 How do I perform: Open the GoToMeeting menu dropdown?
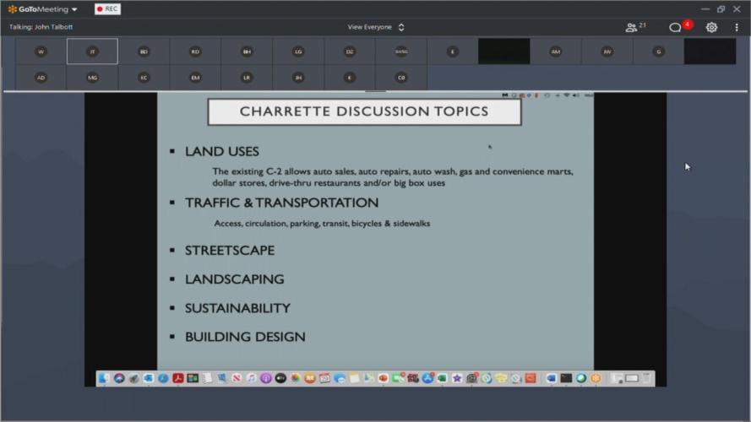pyautogui.click(x=42, y=9)
